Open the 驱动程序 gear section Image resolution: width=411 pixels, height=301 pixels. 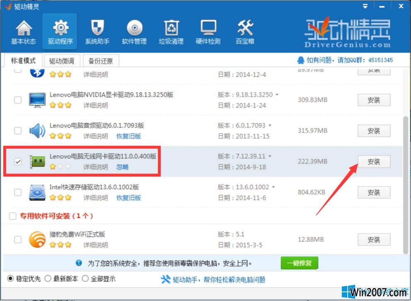[60, 32]
